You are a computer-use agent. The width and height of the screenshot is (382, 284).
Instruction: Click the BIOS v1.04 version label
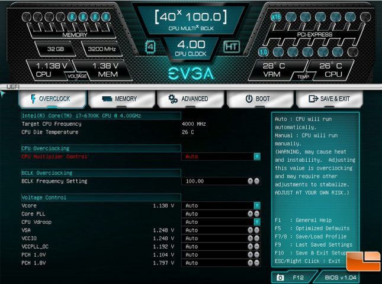pyautogui.click(x=341, y=278)
